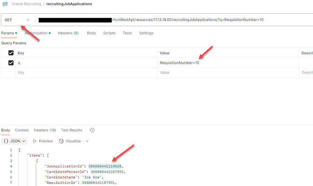
Task: Click the q key cell
Action: pyautogui.click(x=86, y=63)
